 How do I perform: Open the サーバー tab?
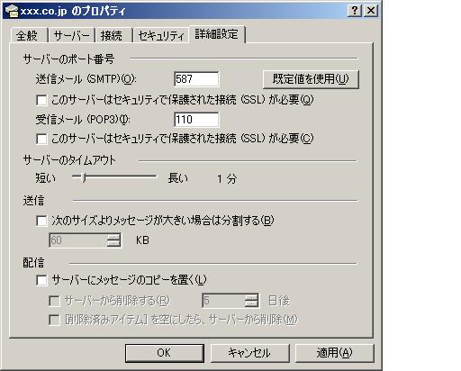tap(72, 35)
